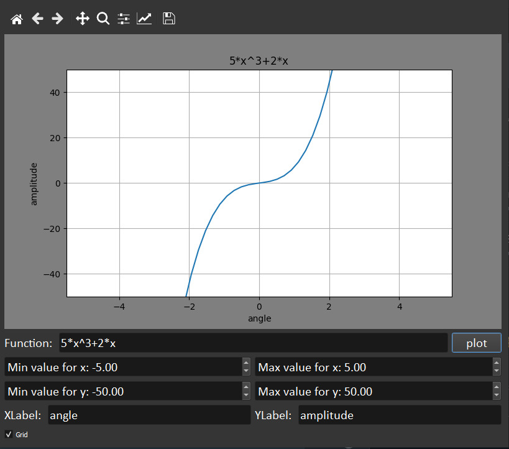
Task: Decrease Min value for x
Action: click(246, 371)
